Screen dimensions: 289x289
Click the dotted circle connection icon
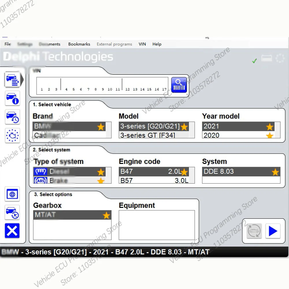280,58
